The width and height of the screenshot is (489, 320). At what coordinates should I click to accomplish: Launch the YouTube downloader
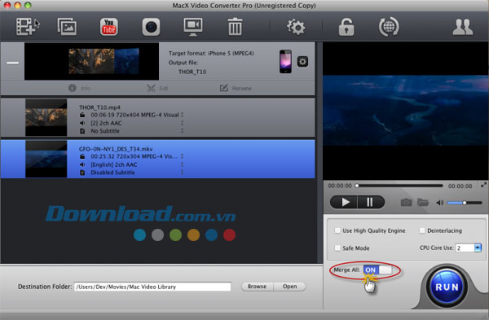pos(109,27)
